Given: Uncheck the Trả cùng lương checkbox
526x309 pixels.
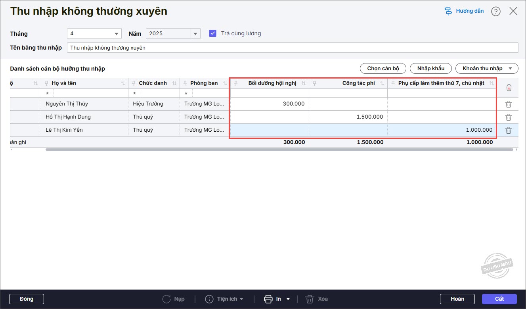Looking at the screenshot, I should coord(213,33).
